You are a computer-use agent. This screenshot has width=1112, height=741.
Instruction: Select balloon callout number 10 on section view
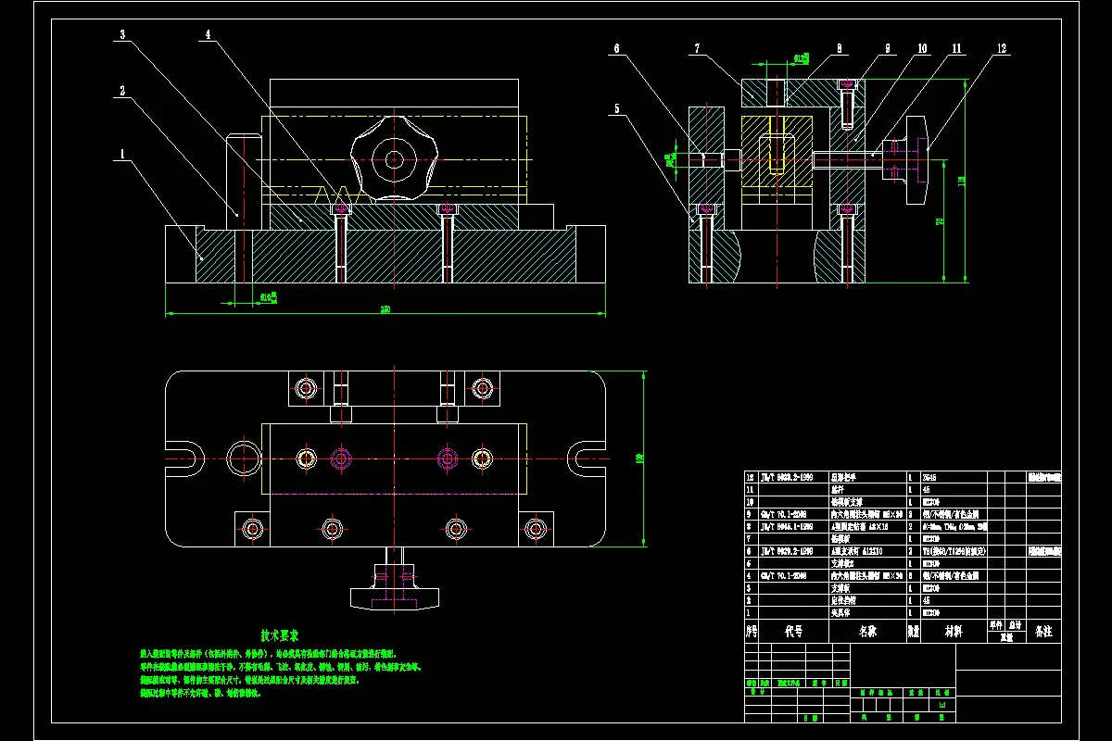(922, 48)
